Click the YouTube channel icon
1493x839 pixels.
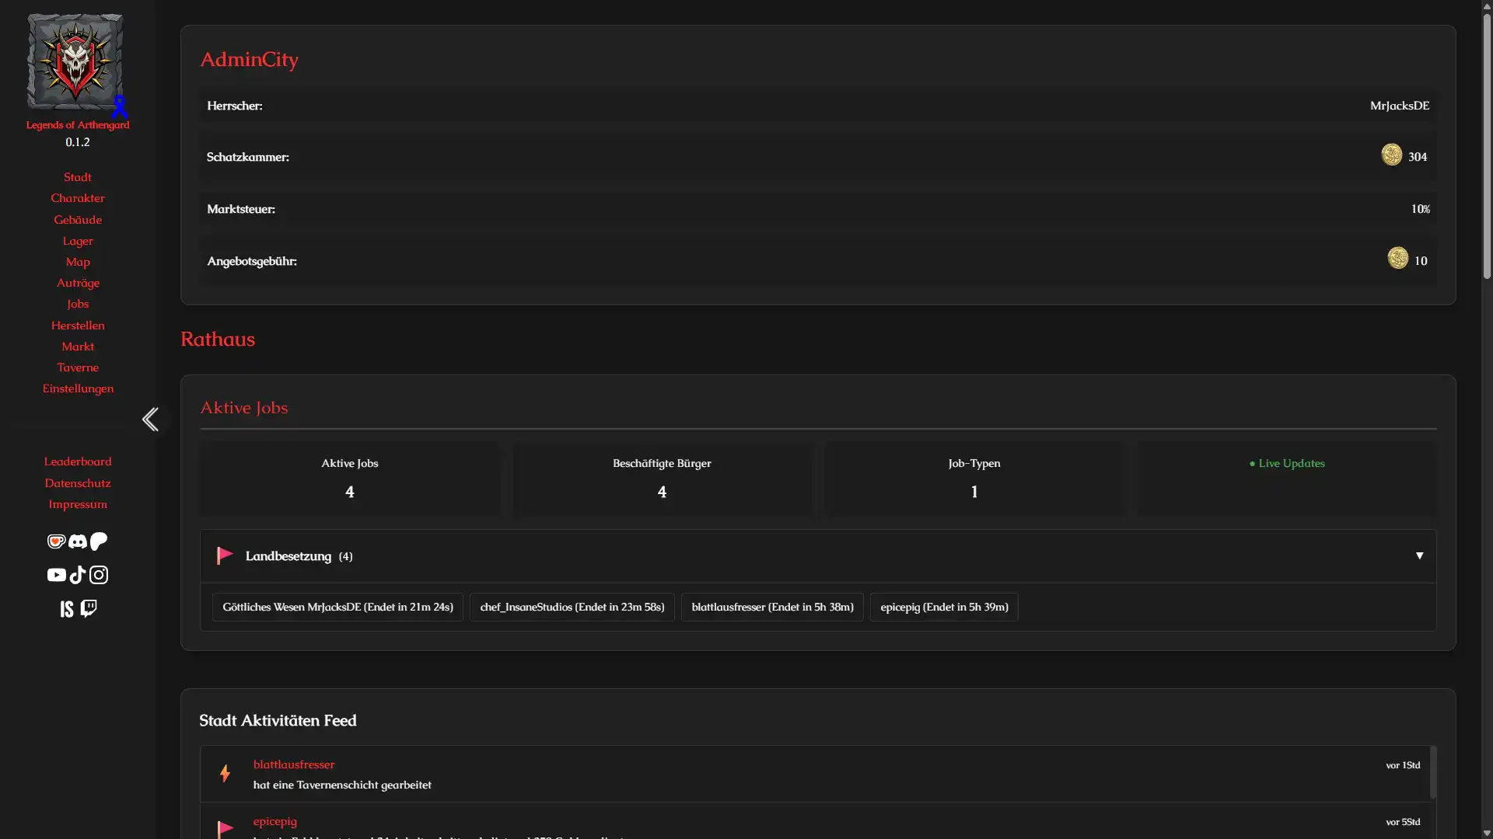56,575
